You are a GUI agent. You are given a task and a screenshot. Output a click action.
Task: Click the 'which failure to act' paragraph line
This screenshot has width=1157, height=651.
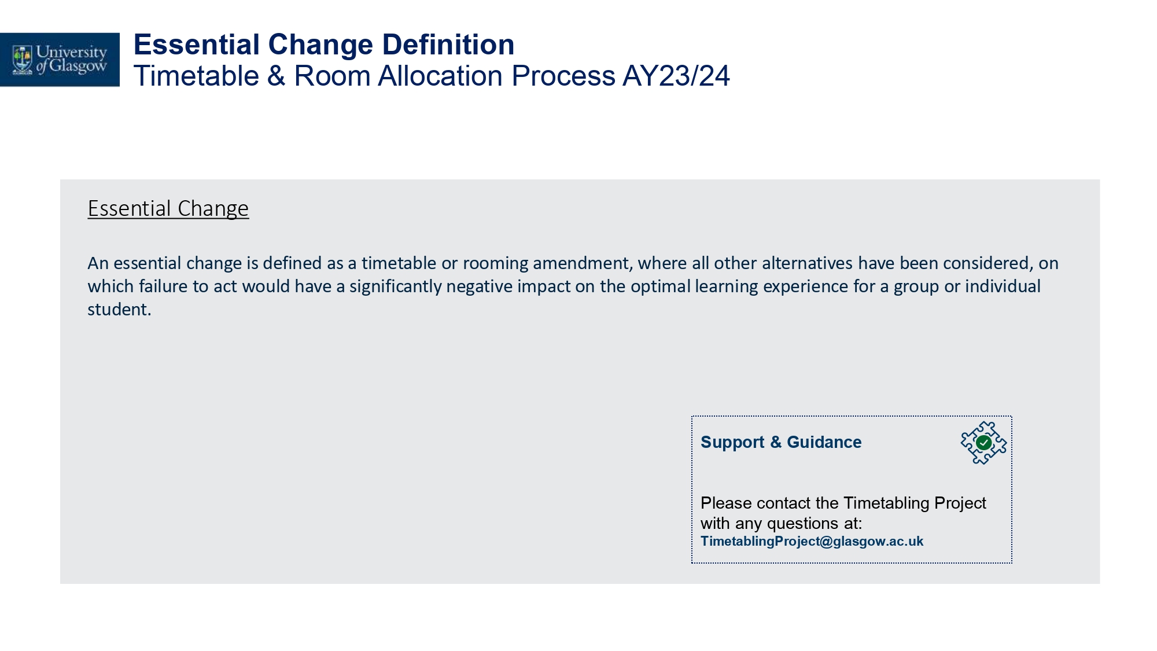coord(564,286)
